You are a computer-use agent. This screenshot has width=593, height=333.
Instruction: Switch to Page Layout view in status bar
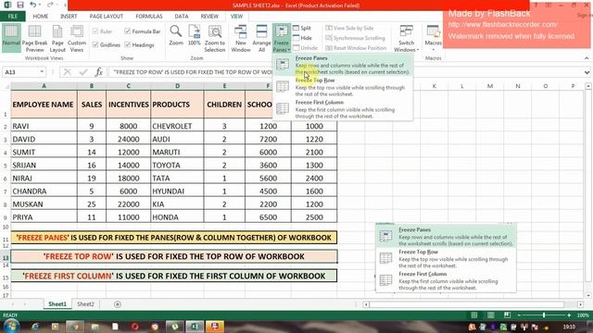pos(490,314)
